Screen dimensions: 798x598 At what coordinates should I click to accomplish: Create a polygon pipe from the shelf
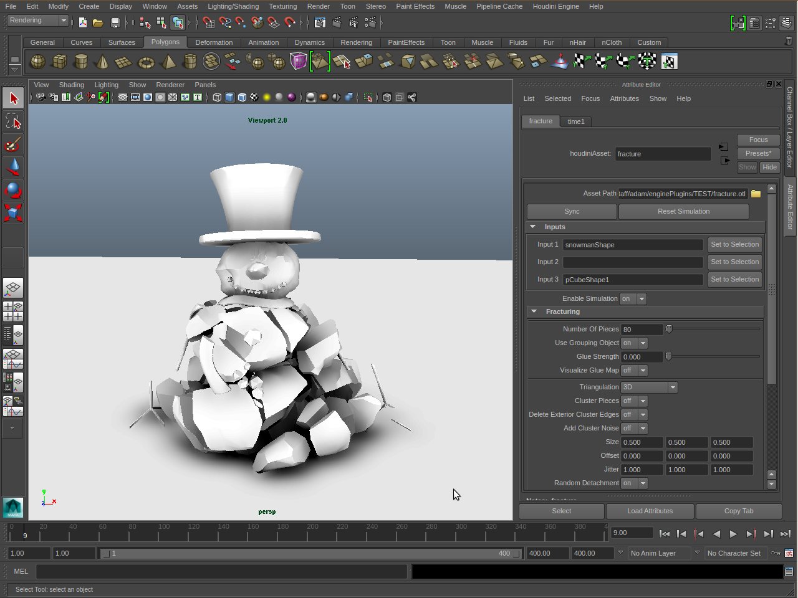tap(190, 62)
